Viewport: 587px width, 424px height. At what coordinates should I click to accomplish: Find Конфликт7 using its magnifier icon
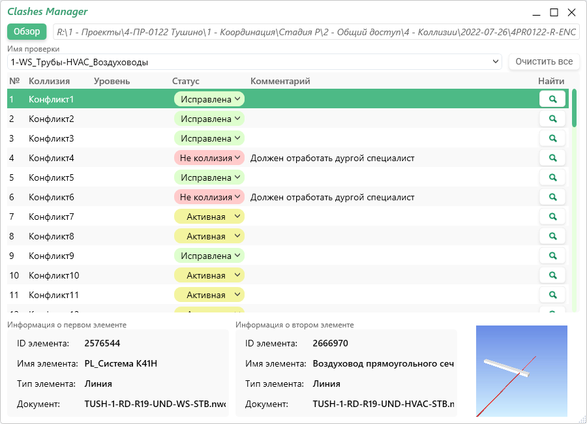(x=552, y=217)
